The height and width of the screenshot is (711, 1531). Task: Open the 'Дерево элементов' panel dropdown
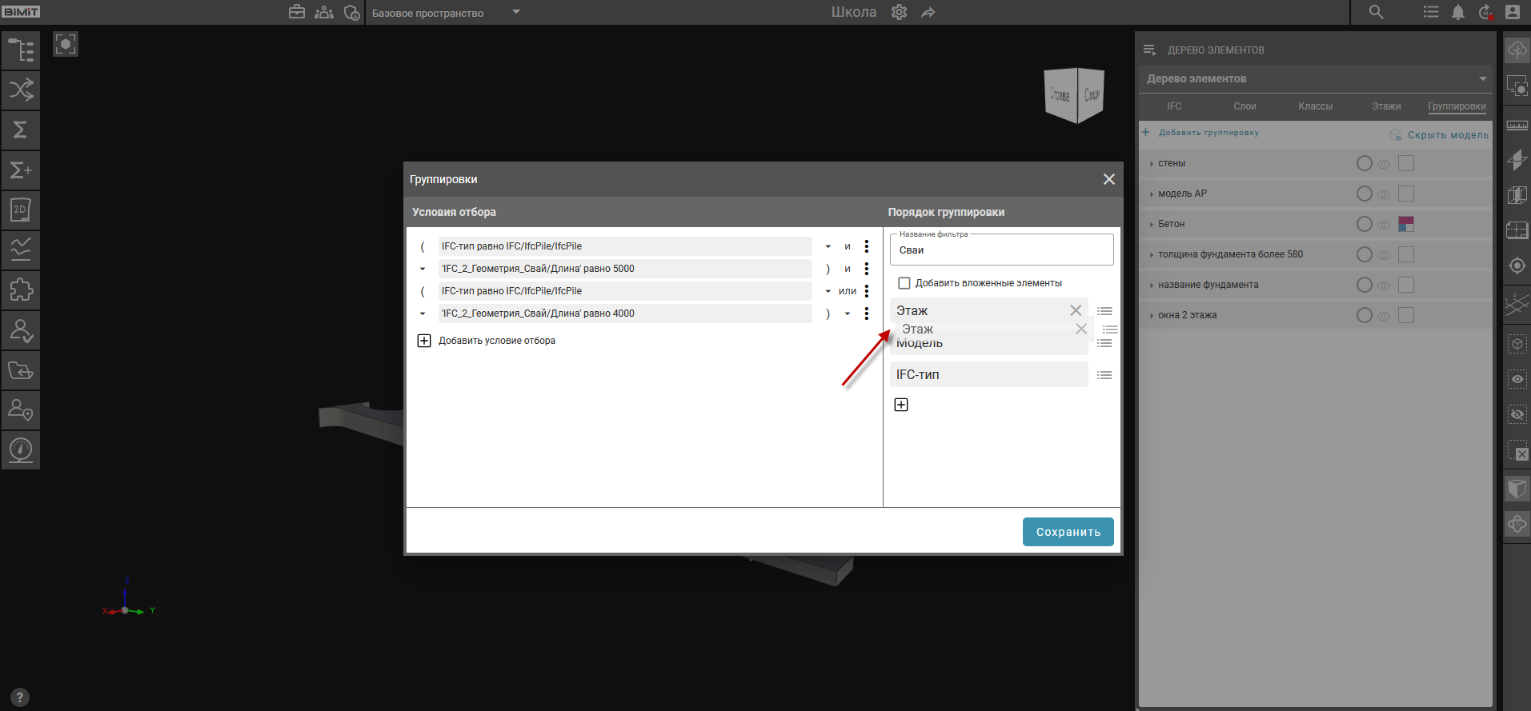[1482, 78]
